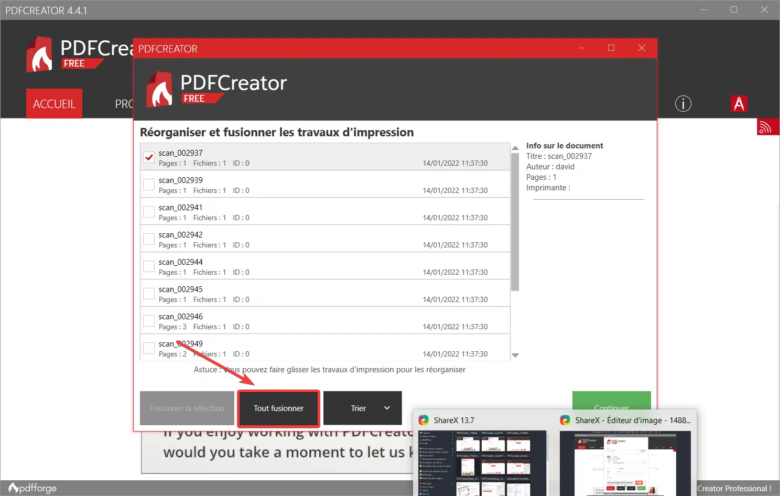Click the green Continuer button
780x496 pixels.
pos(611,401)
